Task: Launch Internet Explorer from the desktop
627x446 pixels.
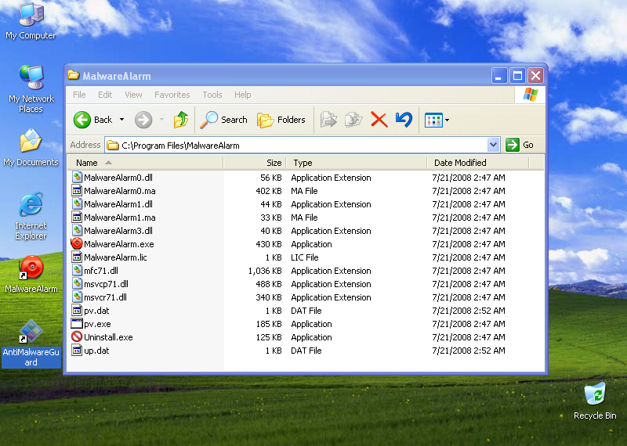Action: pyautogui.click(x=31, y=216)
